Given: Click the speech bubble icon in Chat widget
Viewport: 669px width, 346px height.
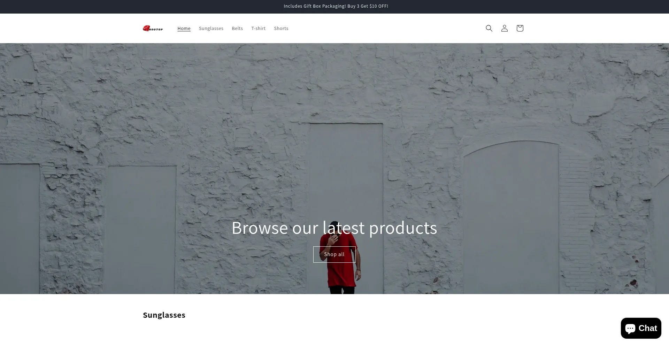Looking at the screenshot, I should 630,328.
